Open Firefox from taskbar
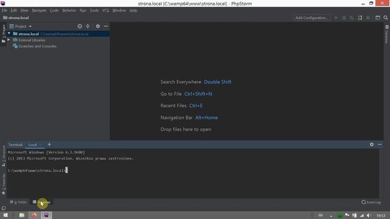This screenshot has height=219, width=390. click(x=34, y=215)
